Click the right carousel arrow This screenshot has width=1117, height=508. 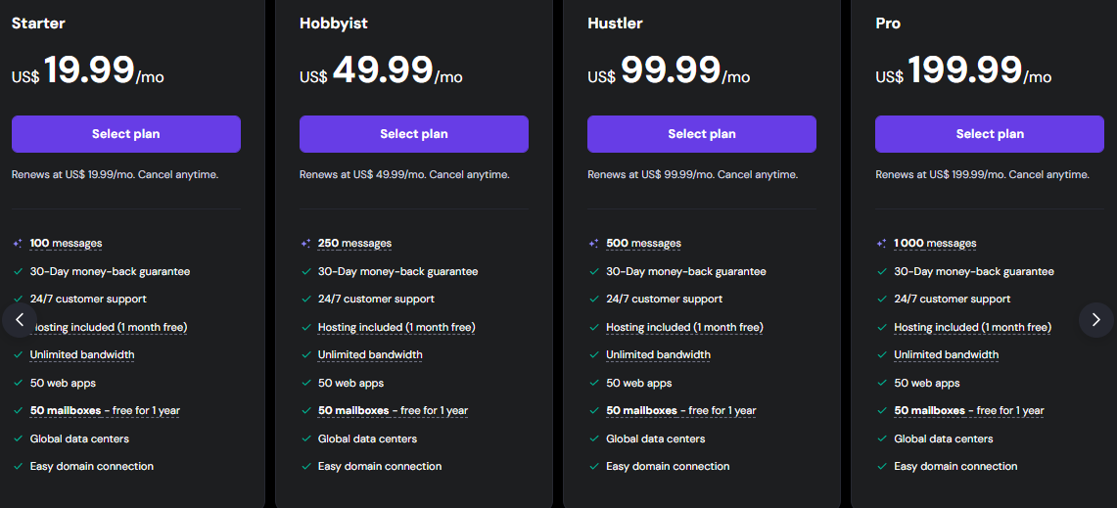click(x=1095, y=319)
